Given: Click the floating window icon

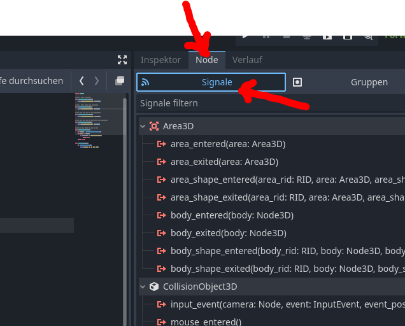Looking at the screenshot, I should click(119, 81).
